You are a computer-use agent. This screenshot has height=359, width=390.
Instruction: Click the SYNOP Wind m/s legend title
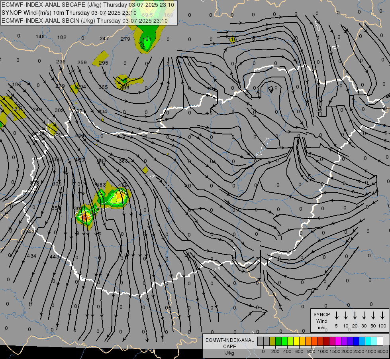321,321
